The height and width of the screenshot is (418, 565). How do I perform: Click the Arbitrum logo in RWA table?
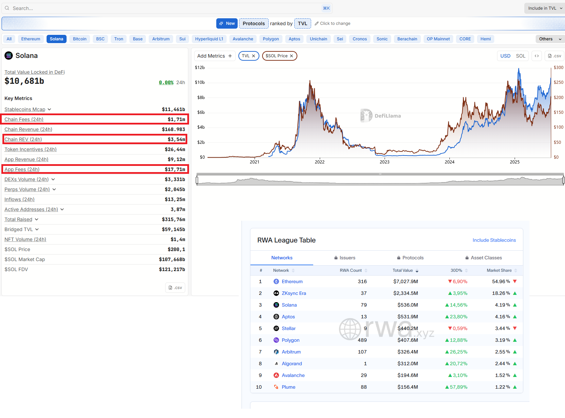point(276,352)
